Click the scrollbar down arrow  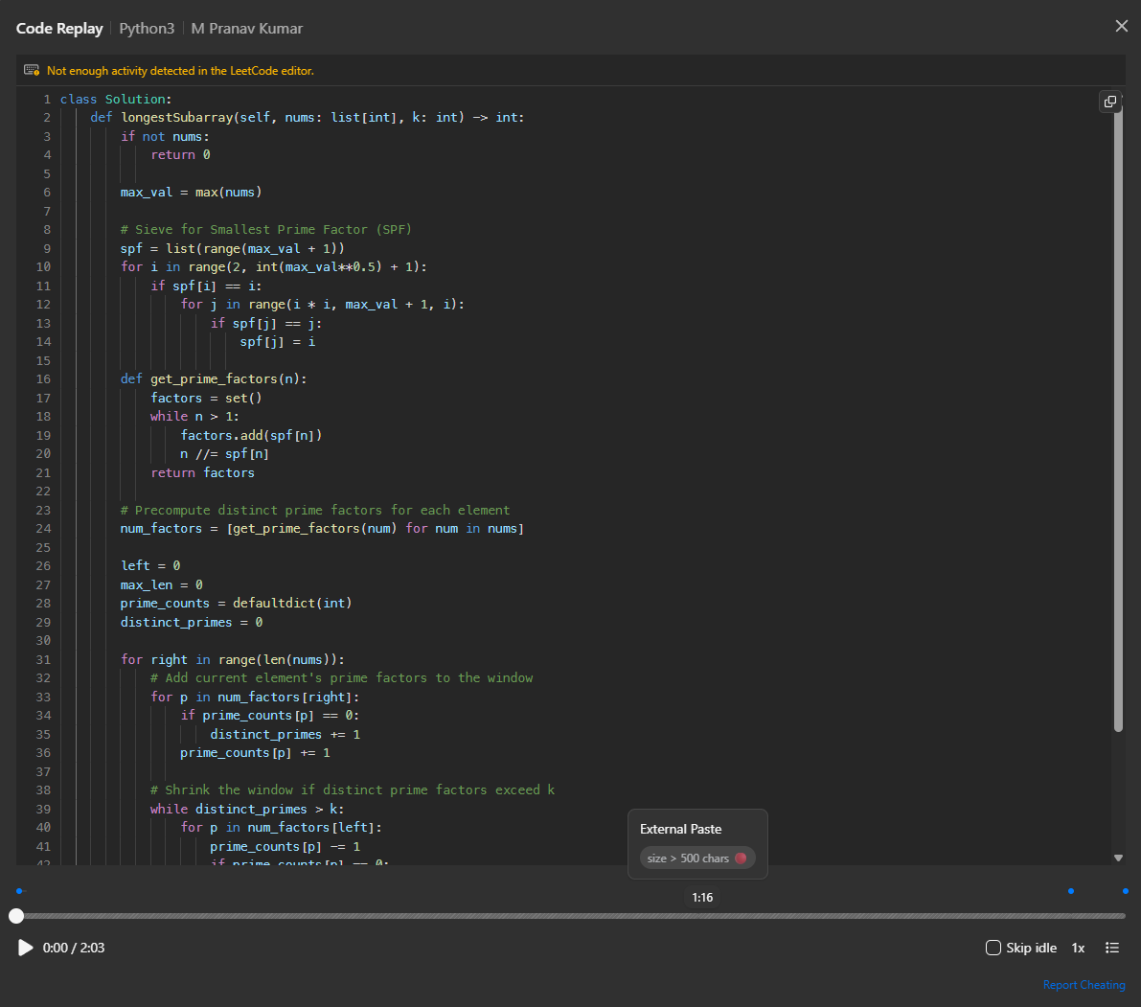tap(1118, 858)
